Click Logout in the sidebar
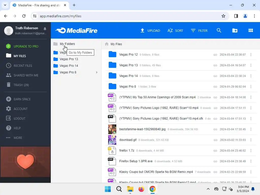This screenshot has height=195, width=260. pos(16,118)
